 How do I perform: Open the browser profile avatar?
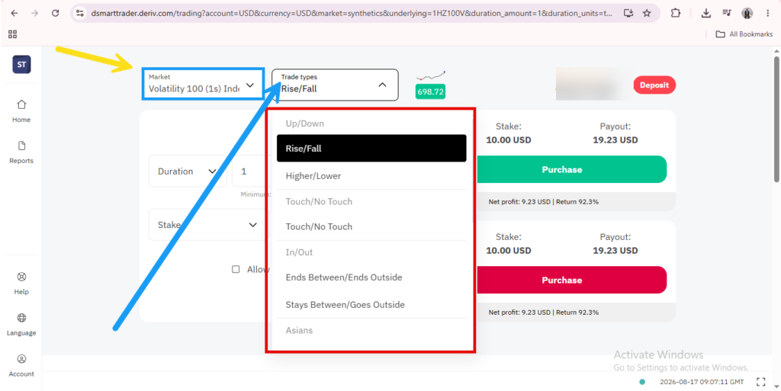[747, 14]
